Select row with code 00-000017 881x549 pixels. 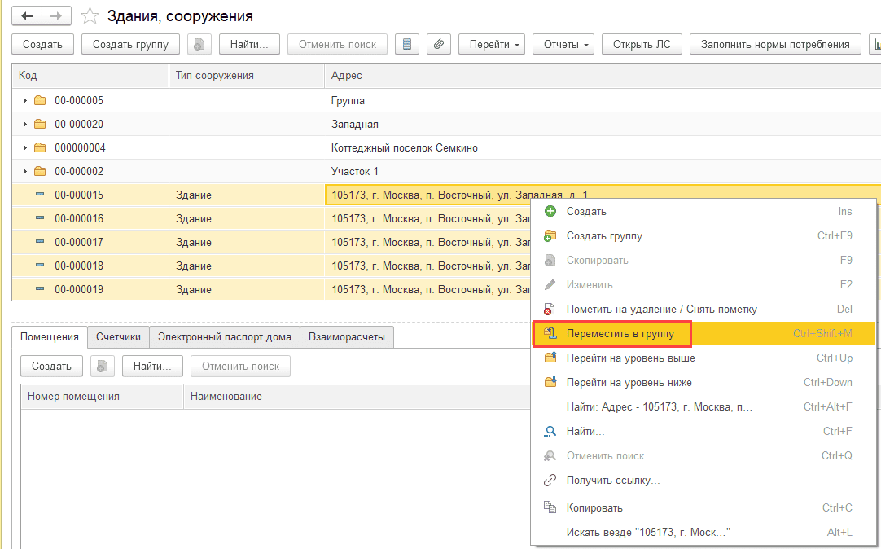[x=79, y=243]
